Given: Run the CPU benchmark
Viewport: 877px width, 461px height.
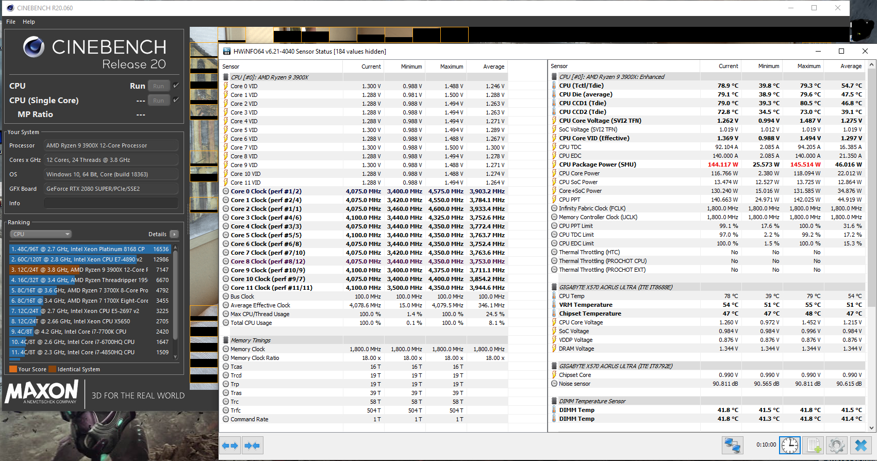Looking at the screenshot, I should point(159,86).
